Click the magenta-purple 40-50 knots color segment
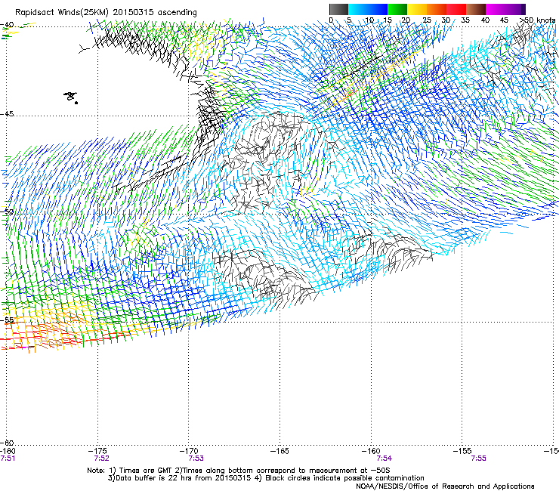This screenshot has width=559, height=491. point(505,9)
